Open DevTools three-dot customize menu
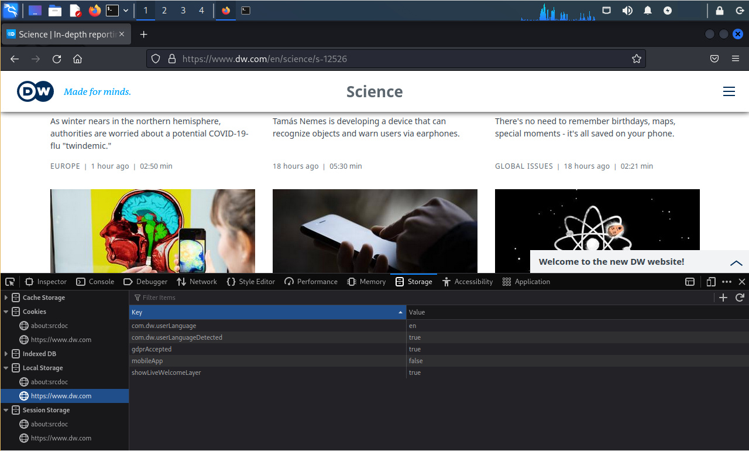 pos(727,282)
